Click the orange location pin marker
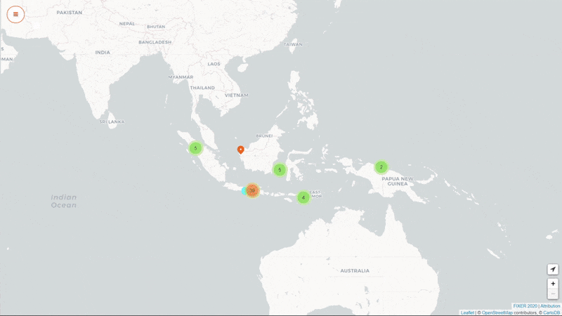The width and height of the screenshot is (562, 316). (x=240, y=149)
